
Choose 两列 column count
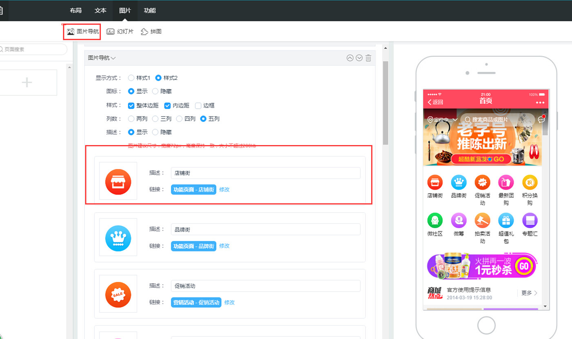138,119
